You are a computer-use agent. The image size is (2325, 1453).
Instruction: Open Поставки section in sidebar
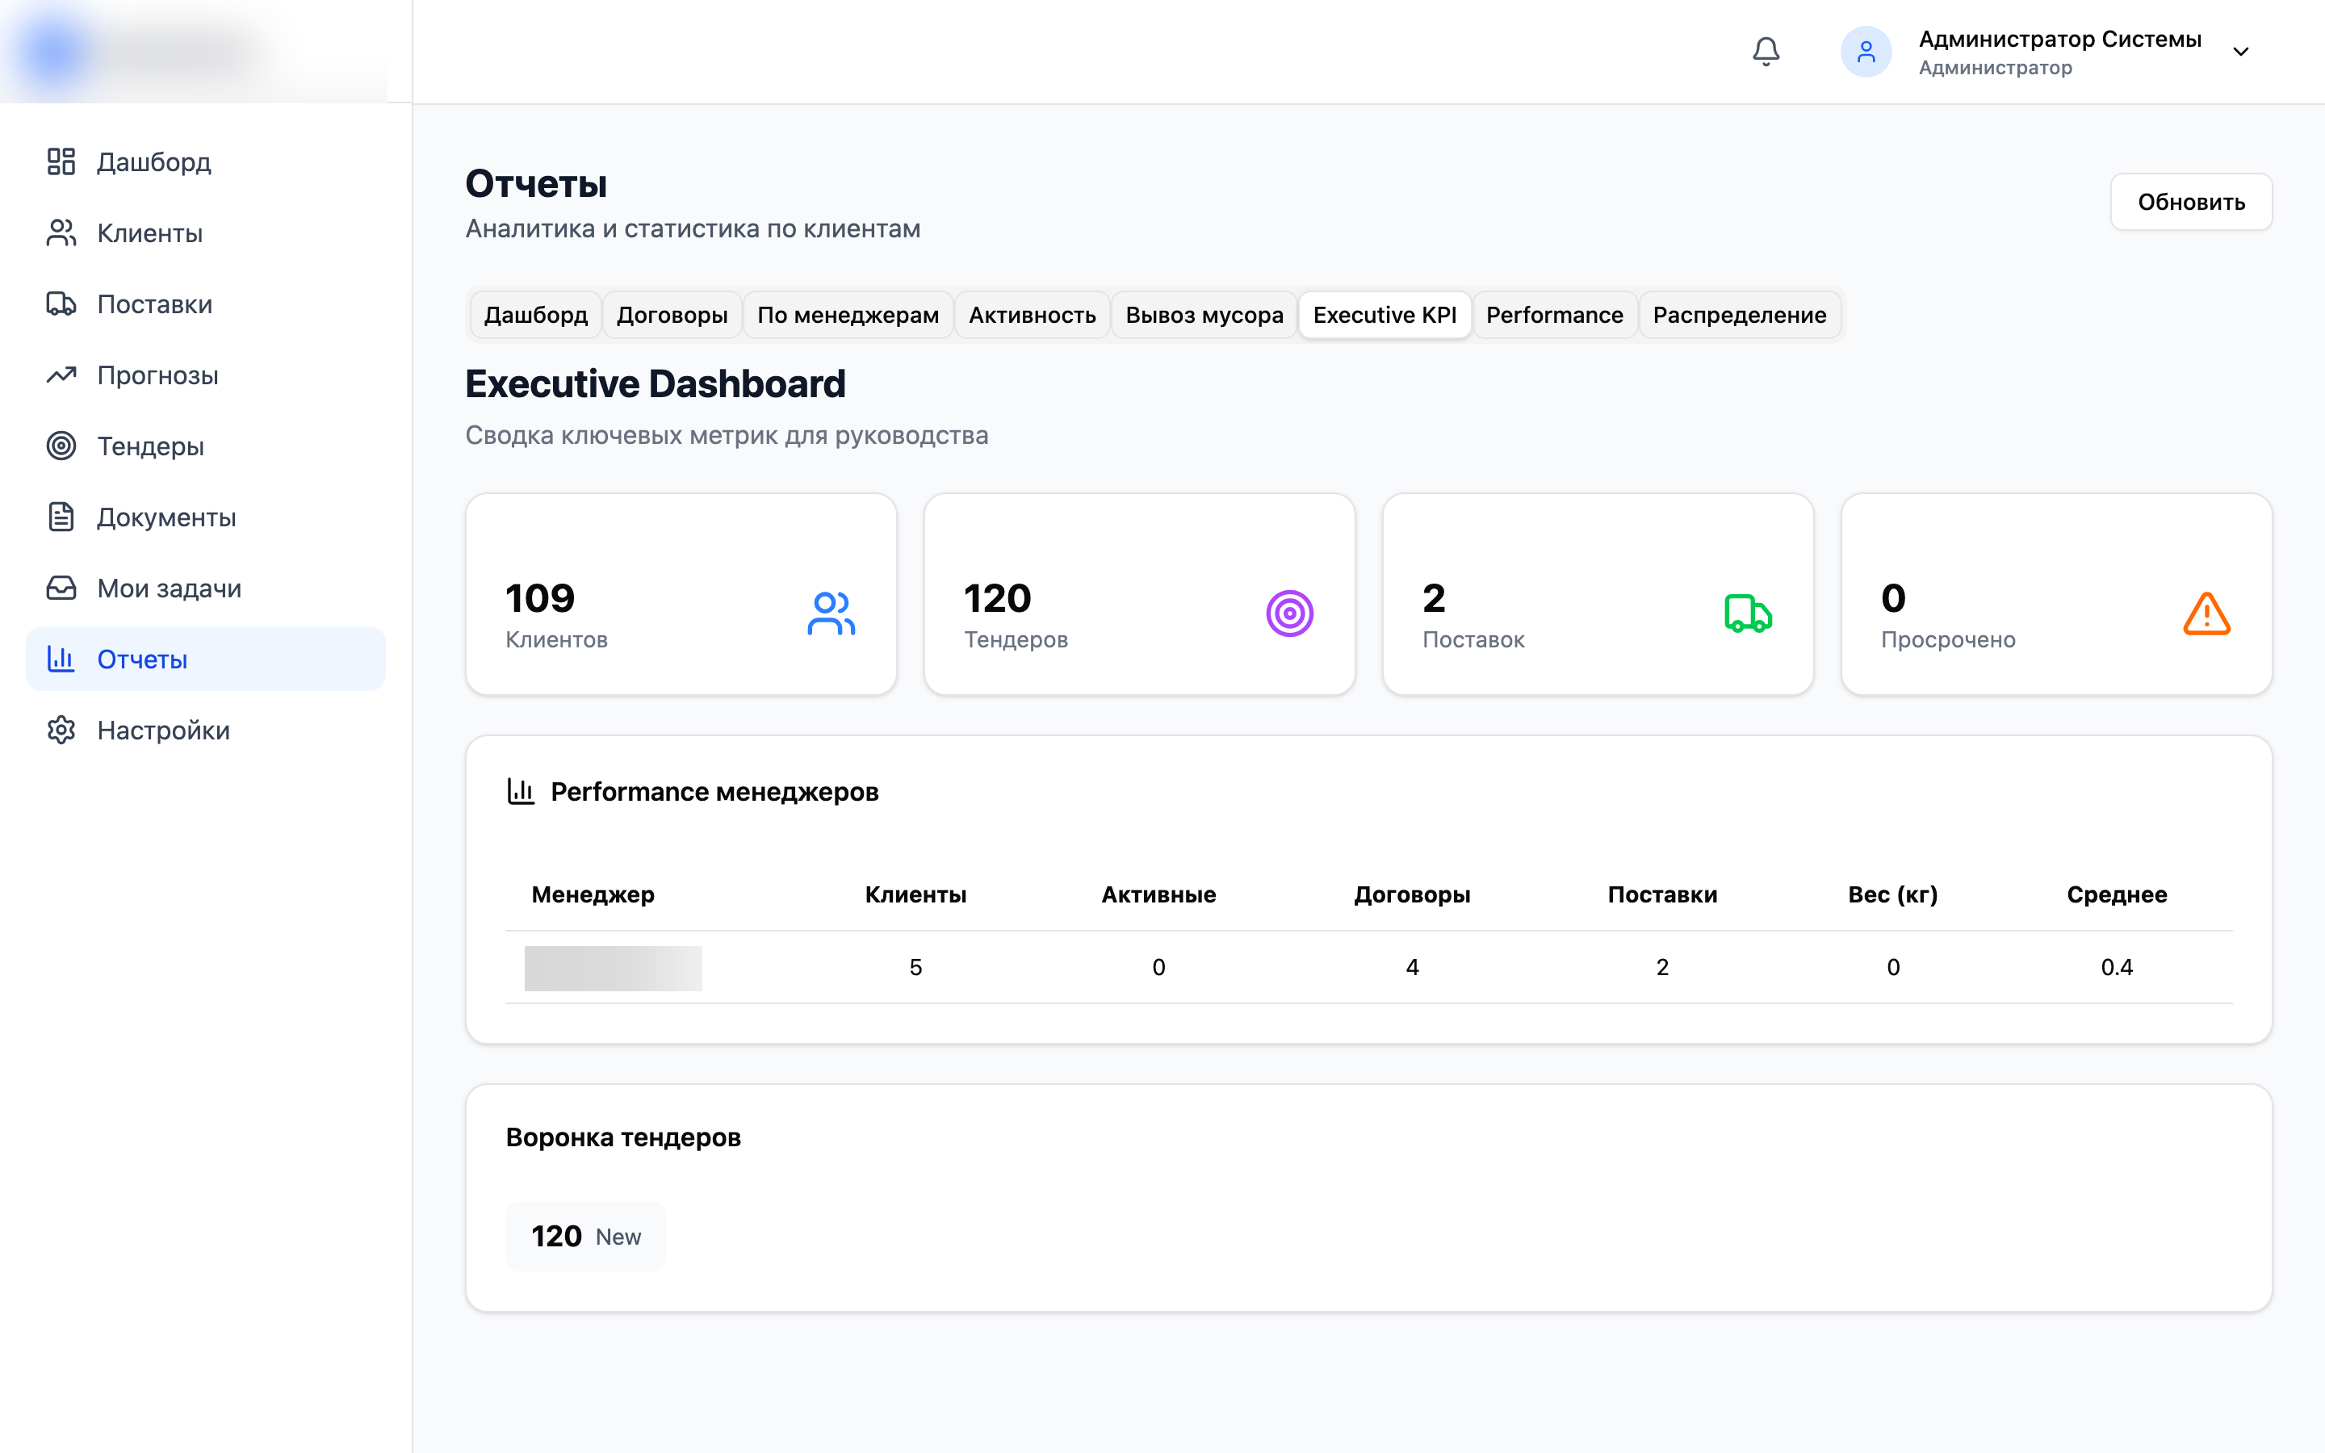pyautogui.click(x=206, y=304)
